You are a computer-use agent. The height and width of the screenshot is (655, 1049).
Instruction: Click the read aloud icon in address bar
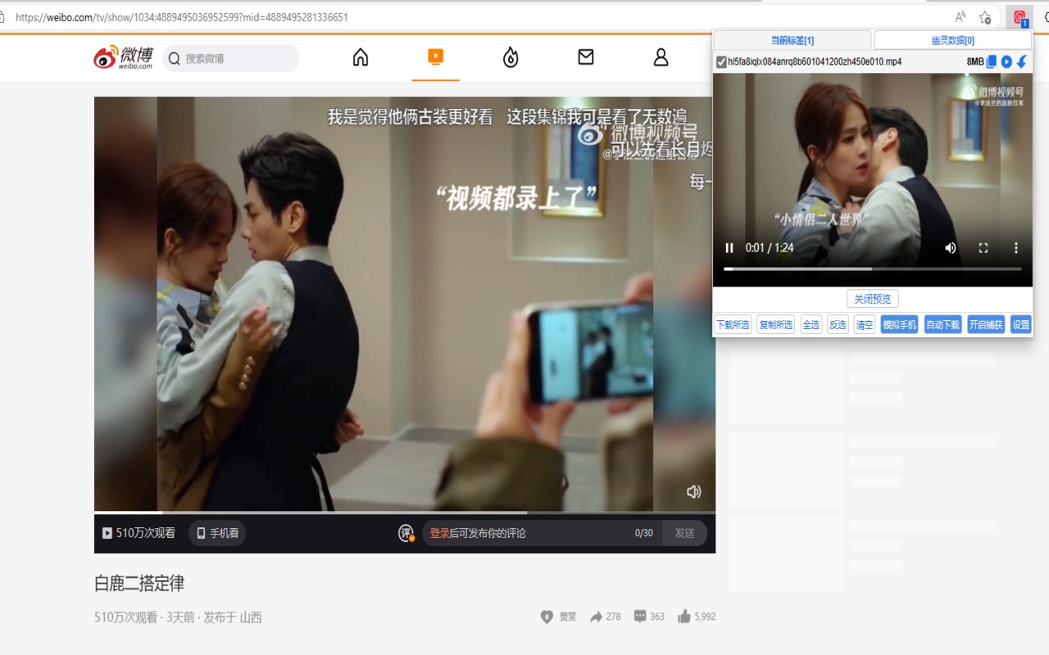click(960, 17)
